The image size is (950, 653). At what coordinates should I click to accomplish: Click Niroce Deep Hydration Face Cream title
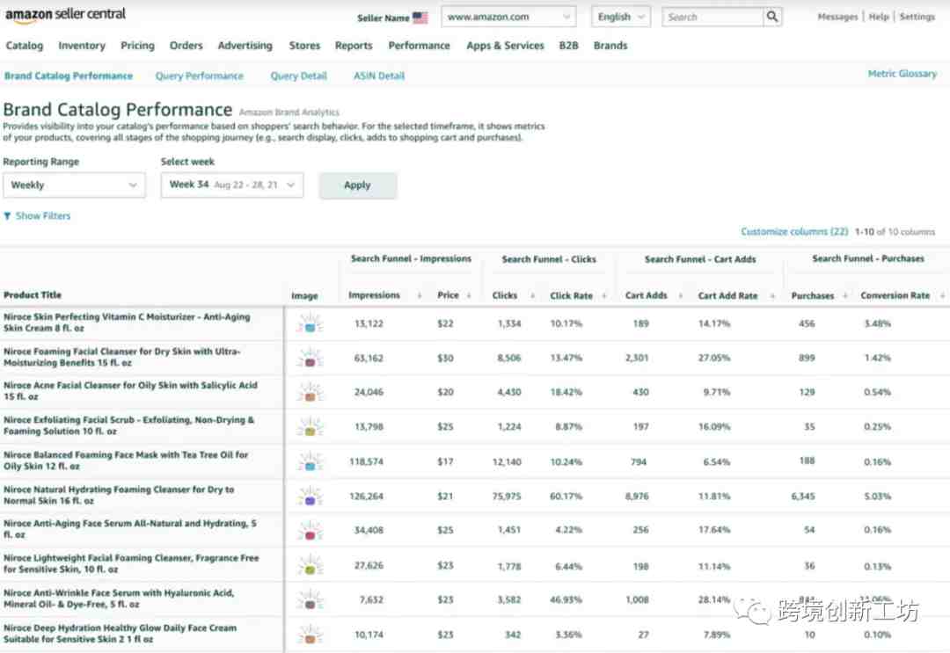click(x=120, y=634)
